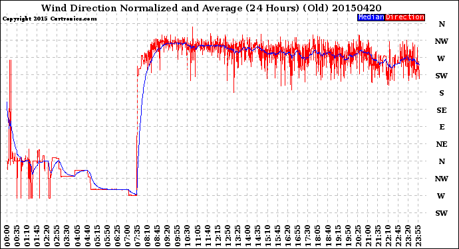The image size is (459, 249).
Task: Select the 07:00 time axis label
Action: (x=127, y=236)
